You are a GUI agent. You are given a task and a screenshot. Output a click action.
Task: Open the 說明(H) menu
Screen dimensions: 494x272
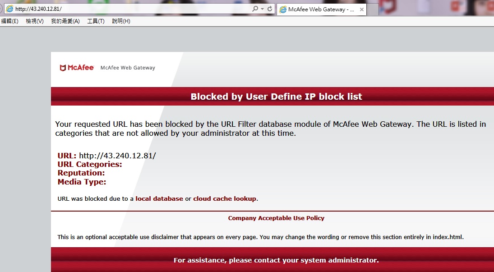(x=121, y=21)
